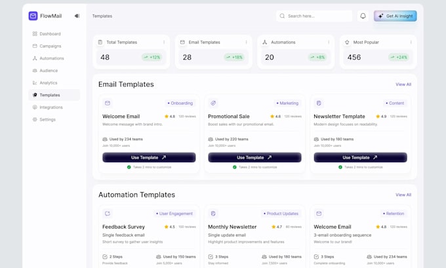
Task: Click the 456 Most Popular value
Action: (x=354, y=57)
